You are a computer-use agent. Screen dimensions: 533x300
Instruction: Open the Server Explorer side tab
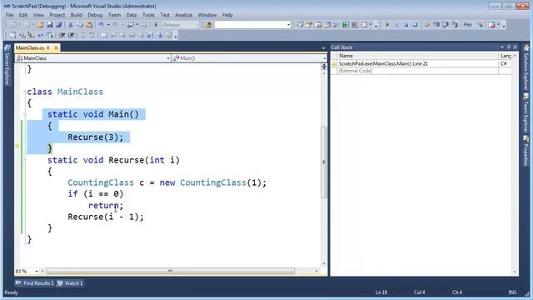(x=7, y=65)
